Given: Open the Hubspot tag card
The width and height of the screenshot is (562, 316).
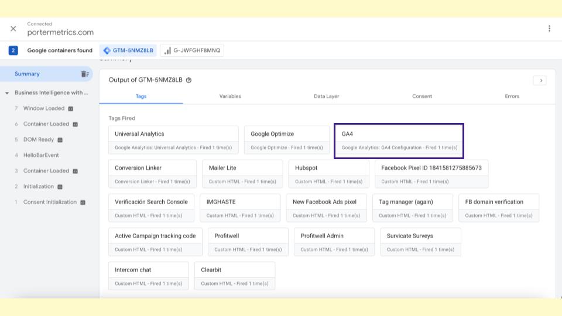Looking at the screenshot, I should [328, 174].
